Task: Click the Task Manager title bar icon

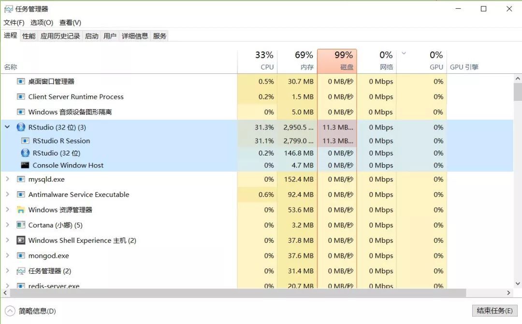Action: point(8,9)
